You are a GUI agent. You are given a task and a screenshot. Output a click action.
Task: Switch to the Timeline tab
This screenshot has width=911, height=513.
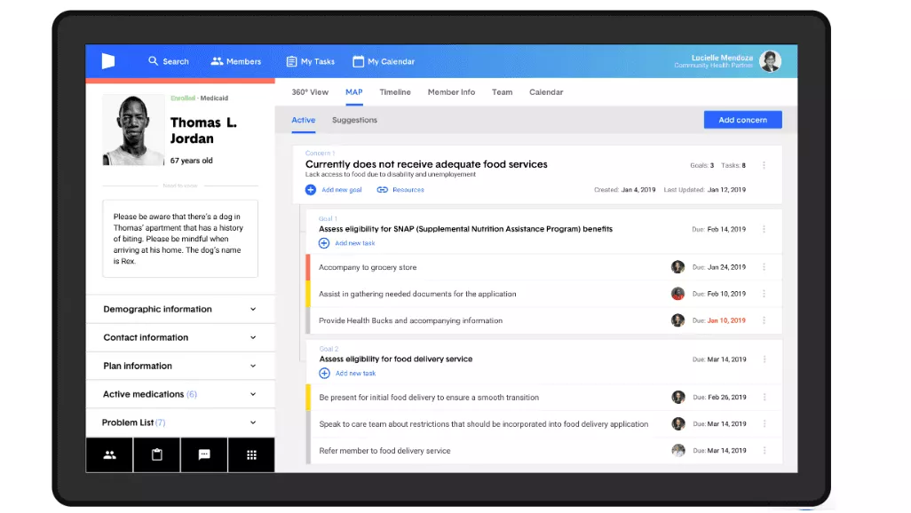coord(394,92)
